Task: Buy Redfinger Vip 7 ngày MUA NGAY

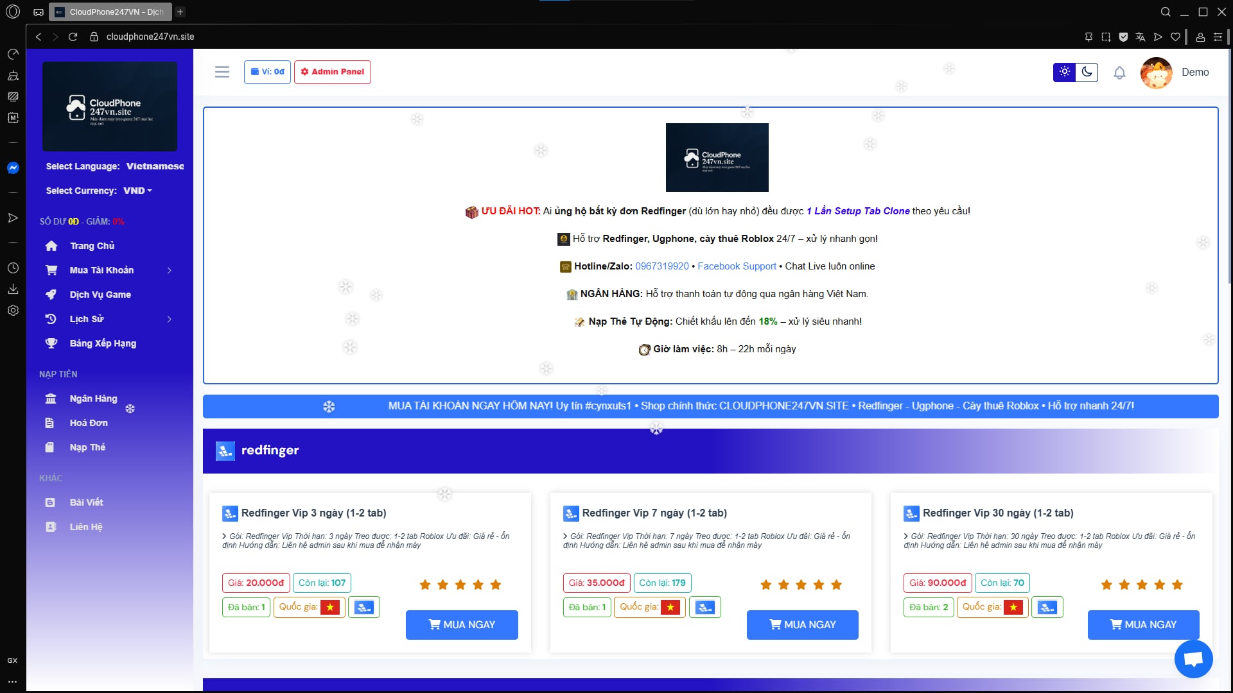Action: click(x=802, y=625)
